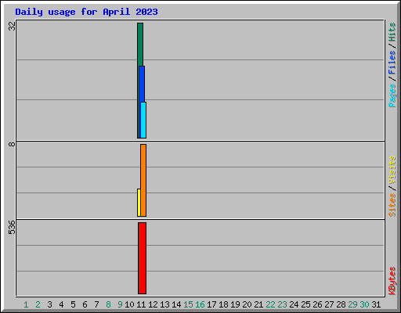Click day 25 on the x-axis

[305, 304]
